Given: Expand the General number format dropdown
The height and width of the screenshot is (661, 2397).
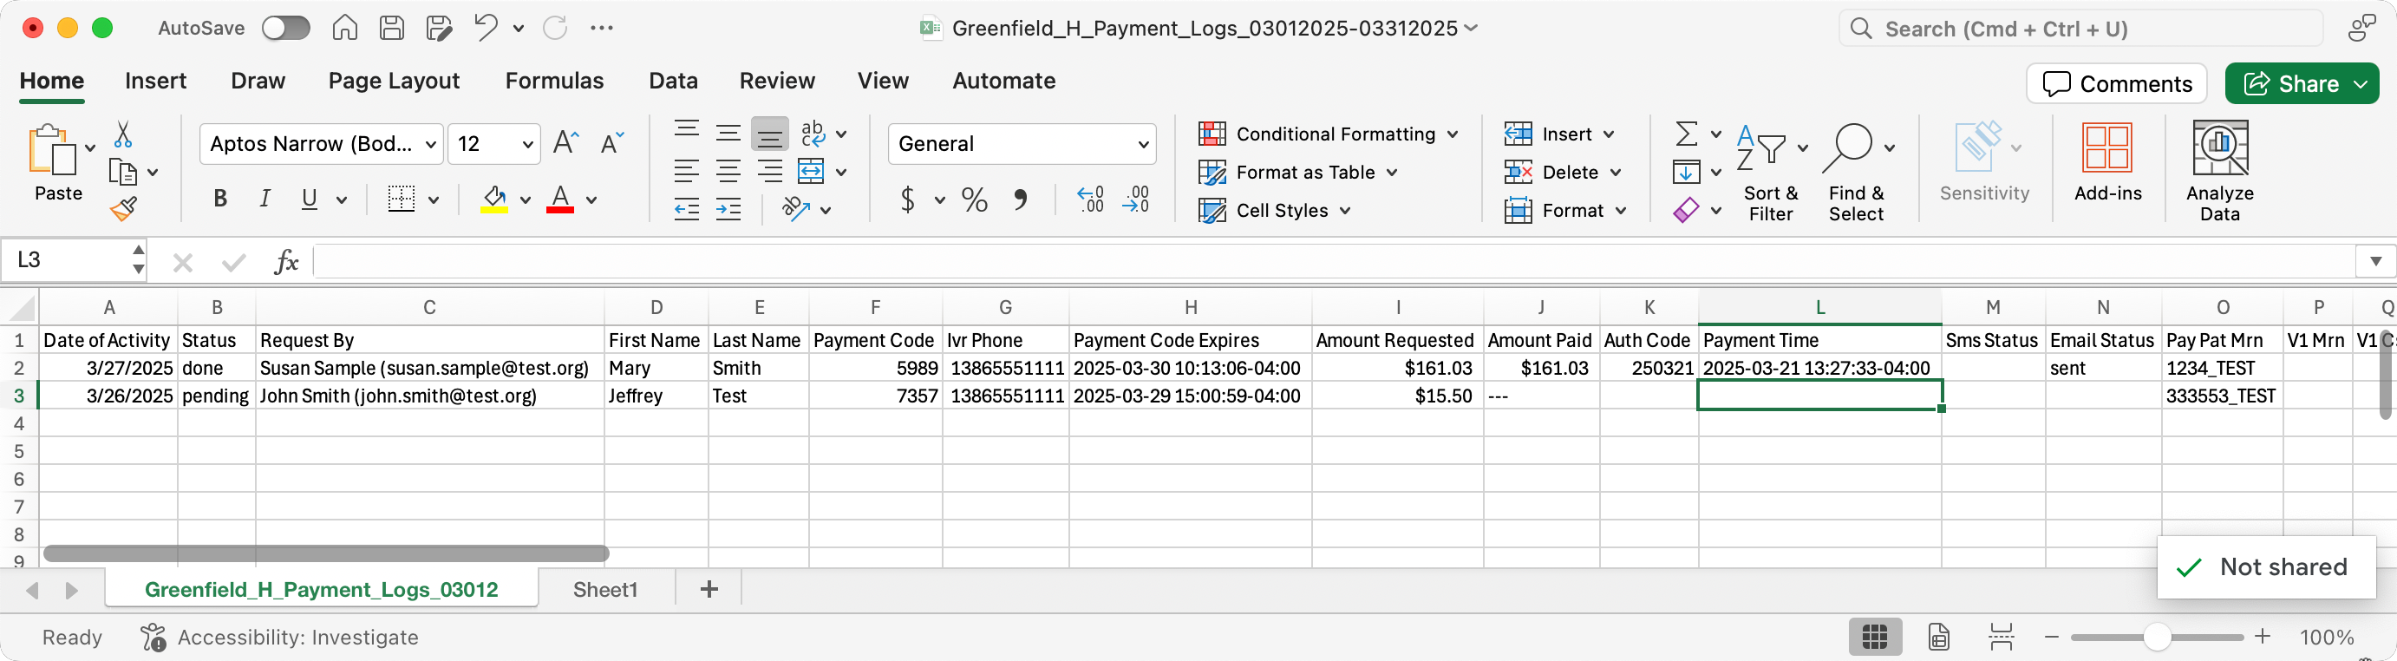Looking at the screenshot, I should click(x=1143, y=144).
